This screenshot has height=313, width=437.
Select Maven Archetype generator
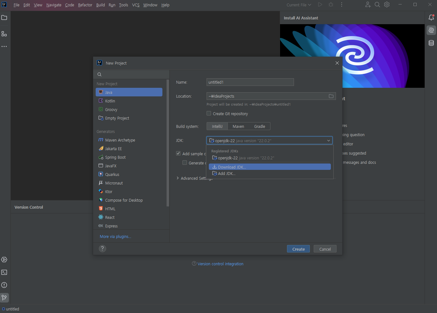coord(129,140)
